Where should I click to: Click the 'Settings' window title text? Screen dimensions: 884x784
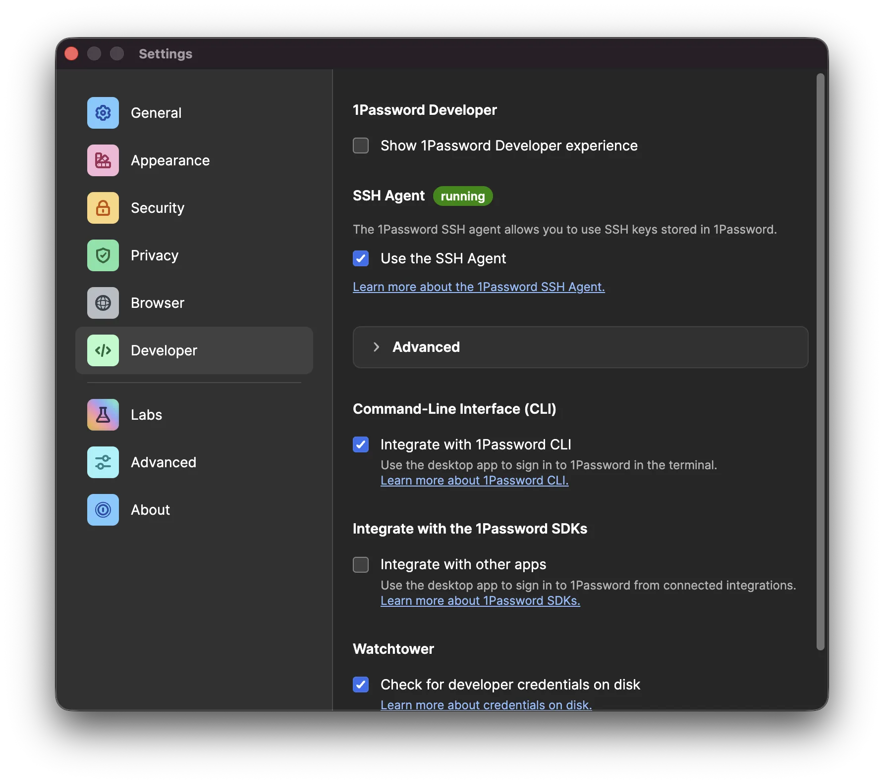point(166,53)
